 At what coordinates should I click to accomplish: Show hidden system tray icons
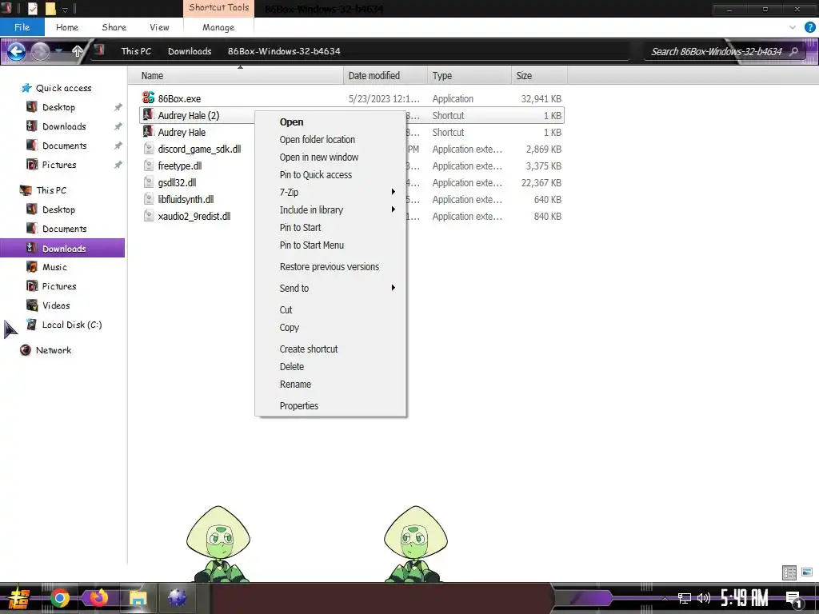pyautogui.click(x=665, y=598)
